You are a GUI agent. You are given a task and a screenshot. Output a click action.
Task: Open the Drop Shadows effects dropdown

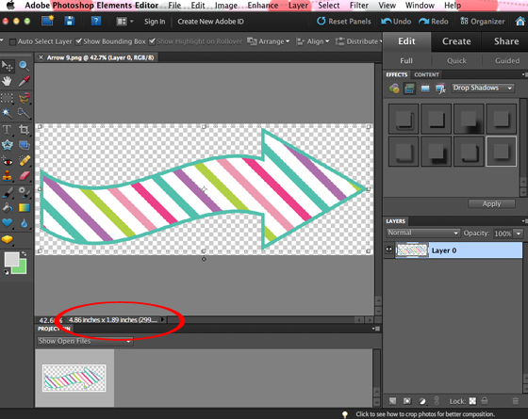[x=483, y=89]
